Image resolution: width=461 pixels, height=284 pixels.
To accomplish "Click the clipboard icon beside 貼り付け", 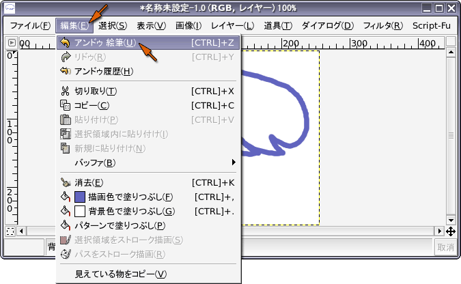I will 66,119.
